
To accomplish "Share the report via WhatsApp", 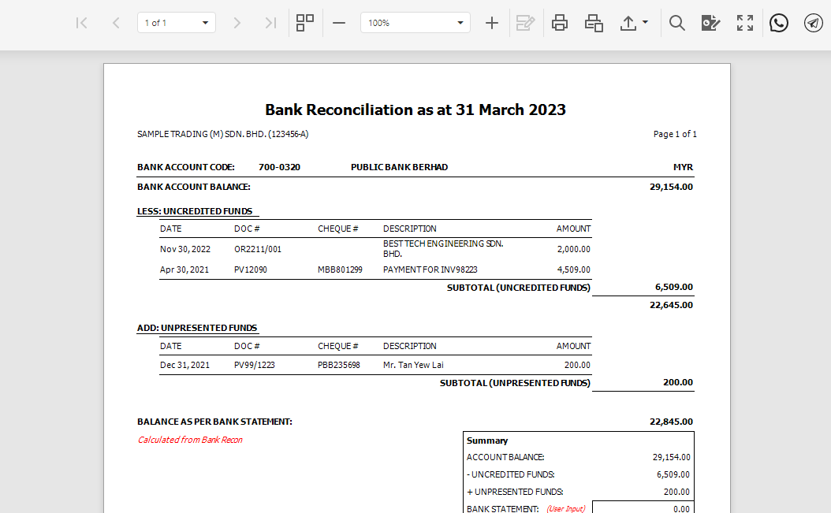I will tap(778, 23).
